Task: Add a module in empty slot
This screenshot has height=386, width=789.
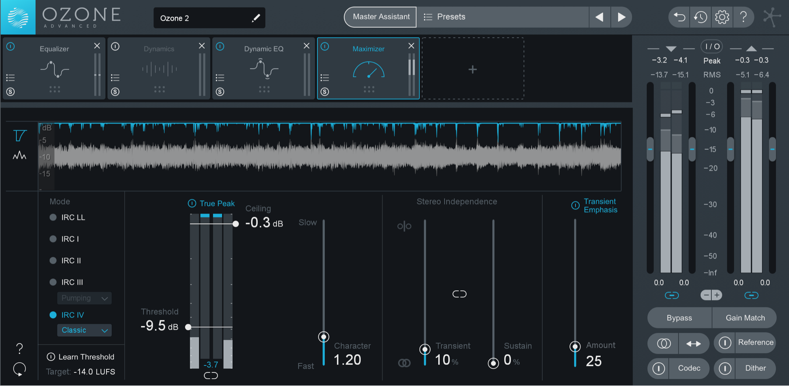Action: point(472,69)
